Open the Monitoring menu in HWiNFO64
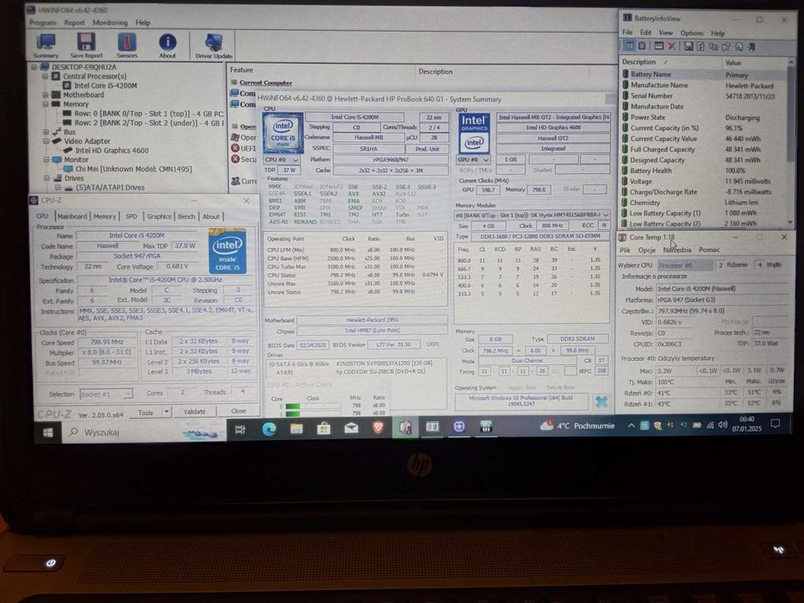 point(109,22)
